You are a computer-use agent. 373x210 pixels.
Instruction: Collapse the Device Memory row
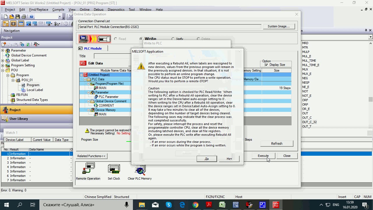pyautogui.click(x=88, y=110)
